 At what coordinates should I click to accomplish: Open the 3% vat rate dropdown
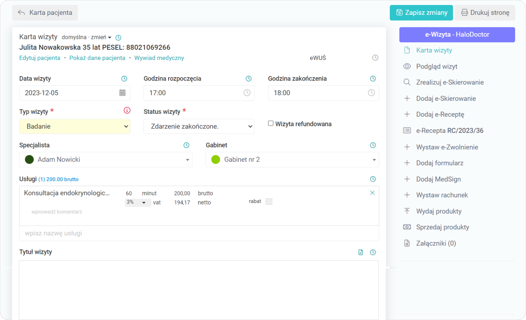point(137,202)
